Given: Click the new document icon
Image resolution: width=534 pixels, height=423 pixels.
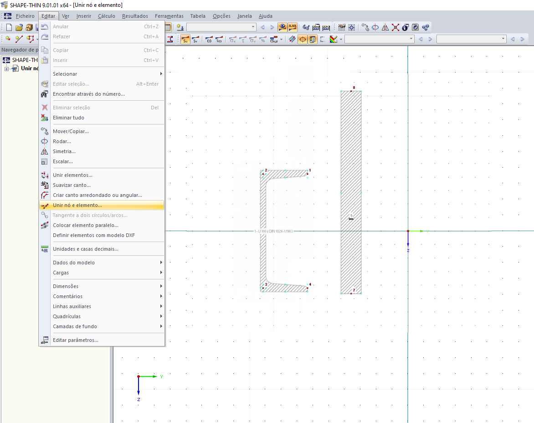Looking at the screenshot, I should tap(9, 27).
